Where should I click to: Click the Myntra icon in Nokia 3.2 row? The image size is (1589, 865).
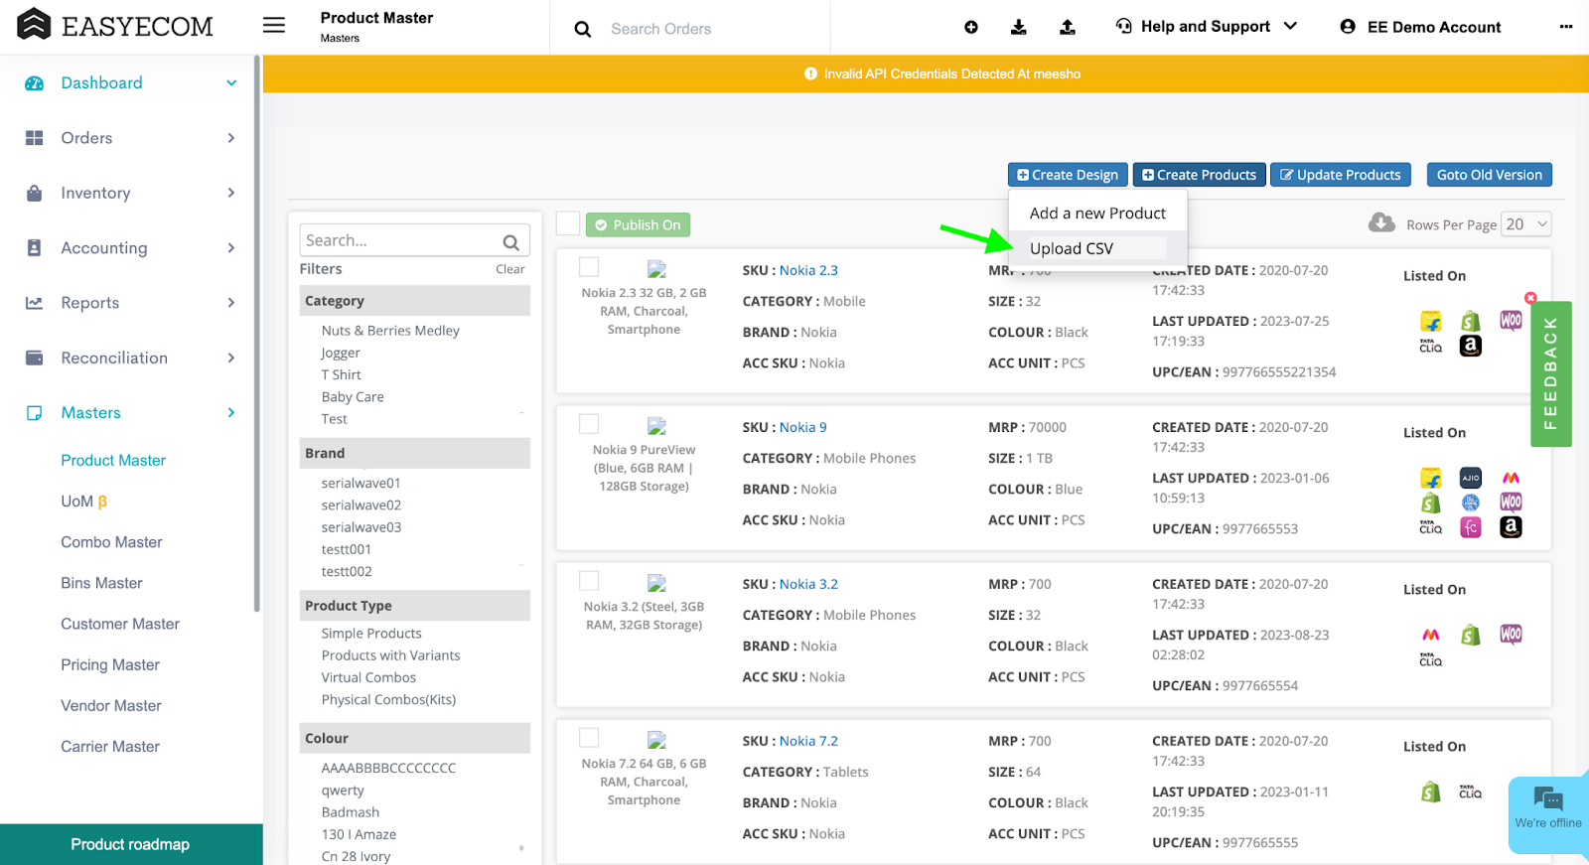[1431, 635]
